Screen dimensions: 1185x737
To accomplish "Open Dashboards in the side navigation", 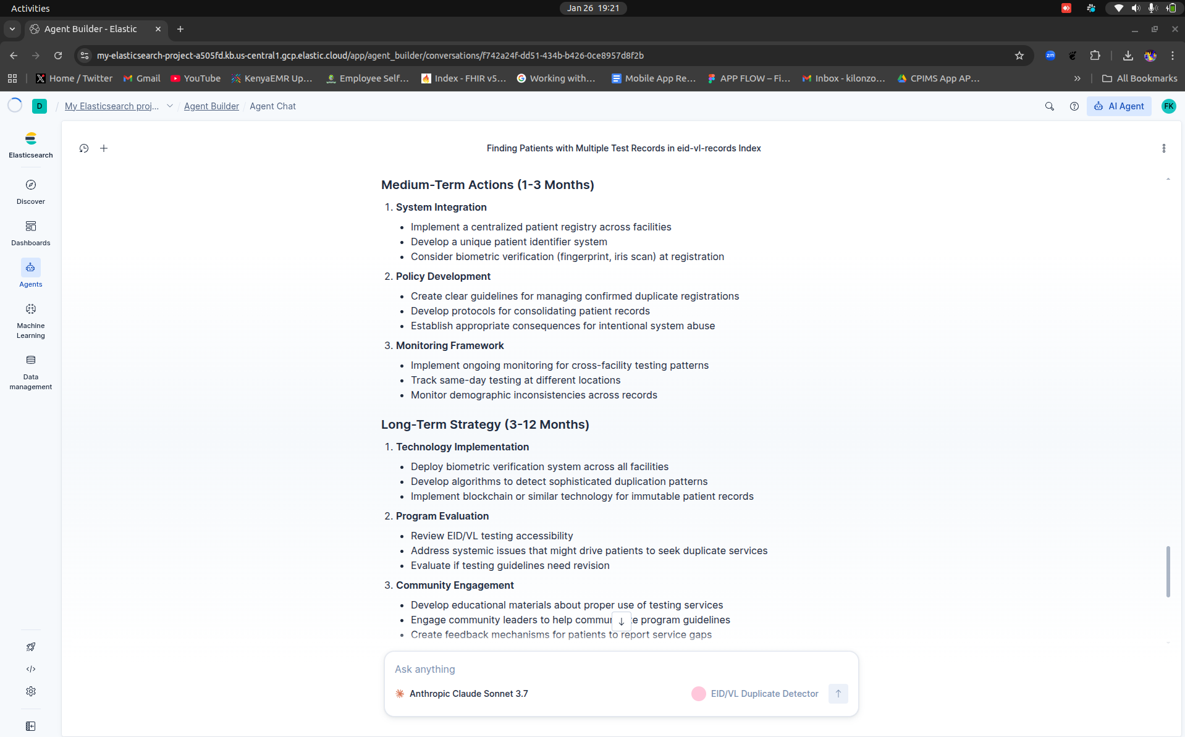I will tap(31, 233).
